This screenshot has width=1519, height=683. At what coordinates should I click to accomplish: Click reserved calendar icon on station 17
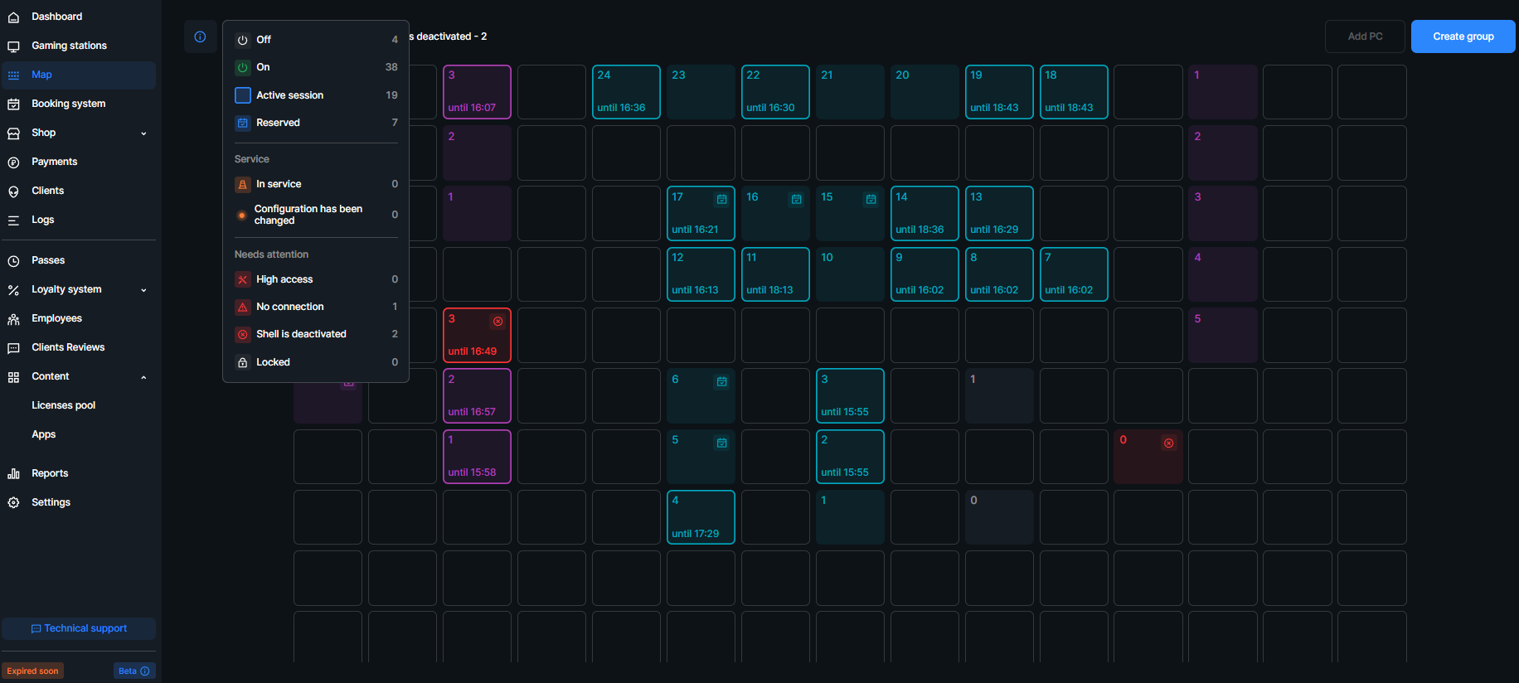pos(721,199)
